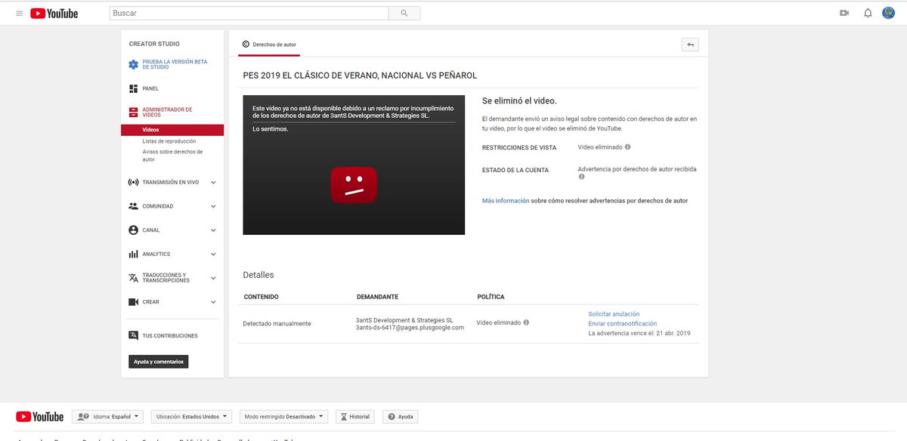The width and height of the screenshot is (907, 441).
Task: Click the Canal account icon
Action: click(134, 230)
